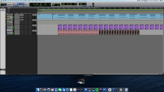Select first blue MIDI clip on track one

click(45, 16)
